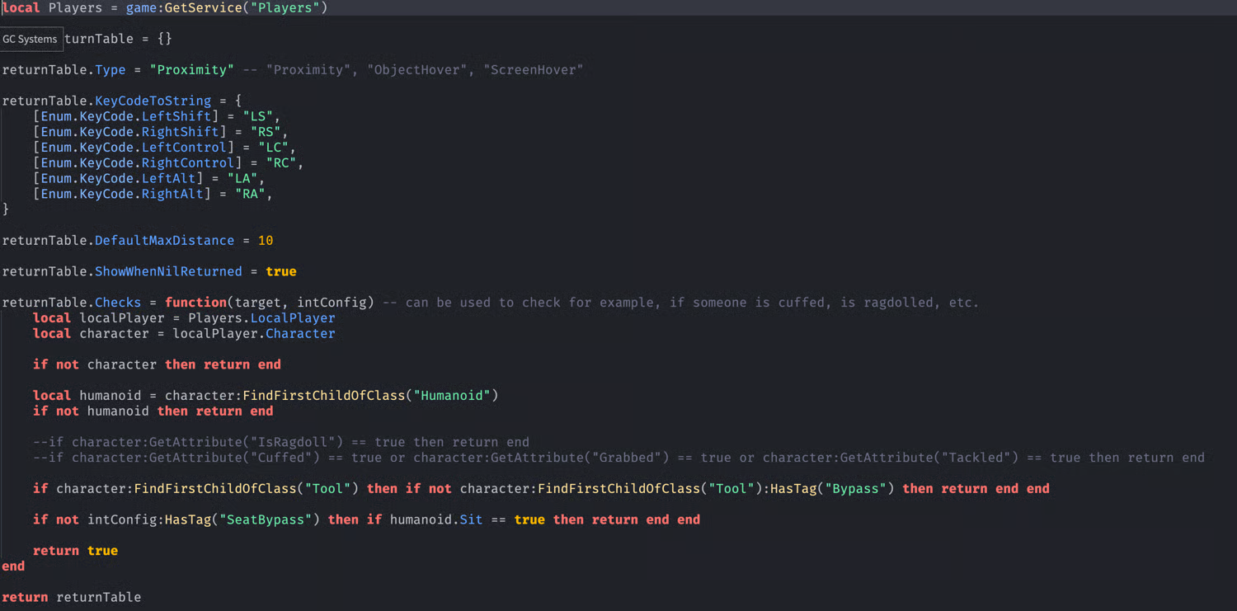Click "if not humanoid then return end" line
Screen dimensions: 1237x611
coord(153,411)
